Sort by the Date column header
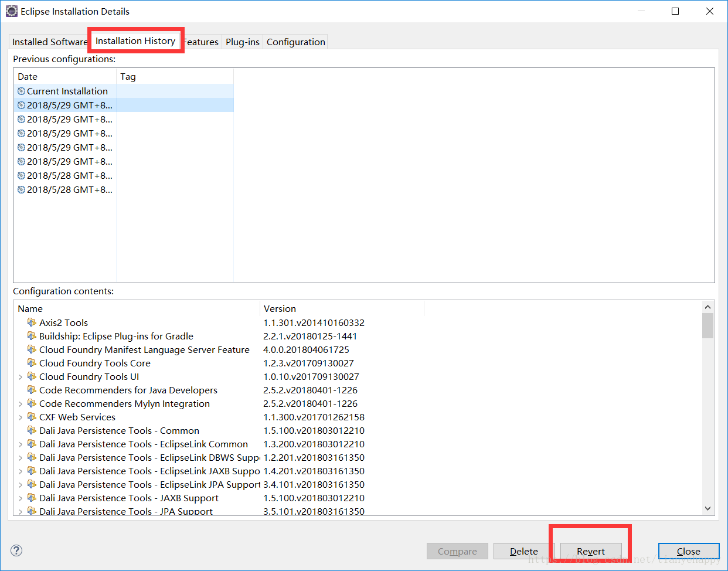 pos(65,76)
